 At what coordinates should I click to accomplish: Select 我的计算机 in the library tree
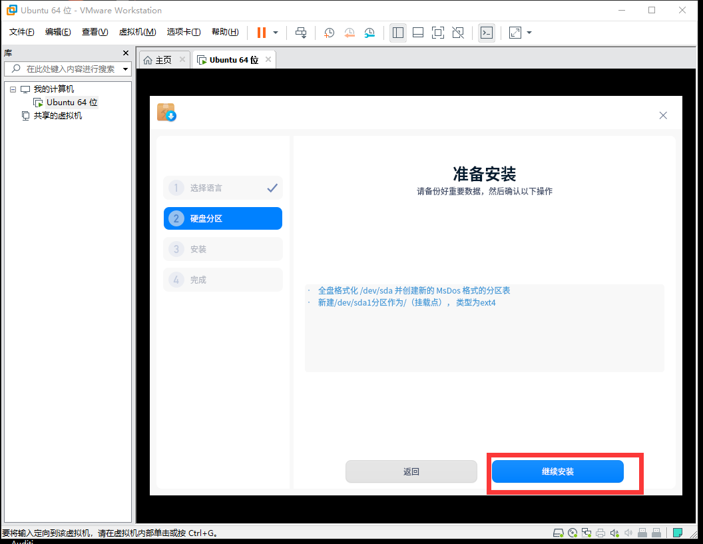[54, 89]
